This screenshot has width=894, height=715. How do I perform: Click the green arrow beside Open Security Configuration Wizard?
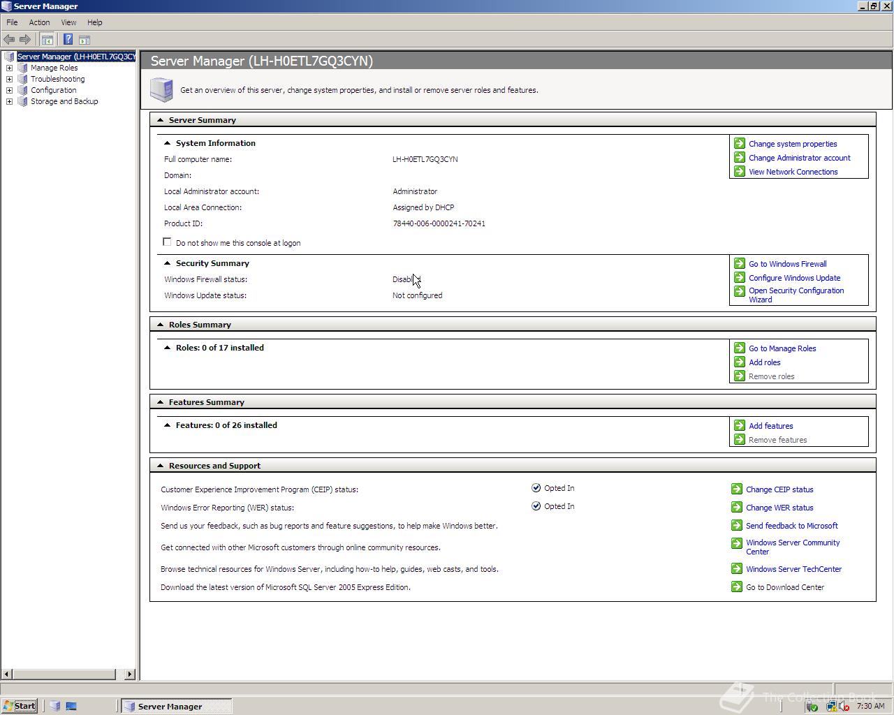(x=740, y=291)
